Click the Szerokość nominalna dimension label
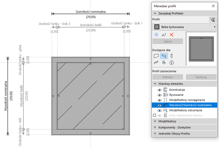This screenshot has width=219, height=149. 91,12
